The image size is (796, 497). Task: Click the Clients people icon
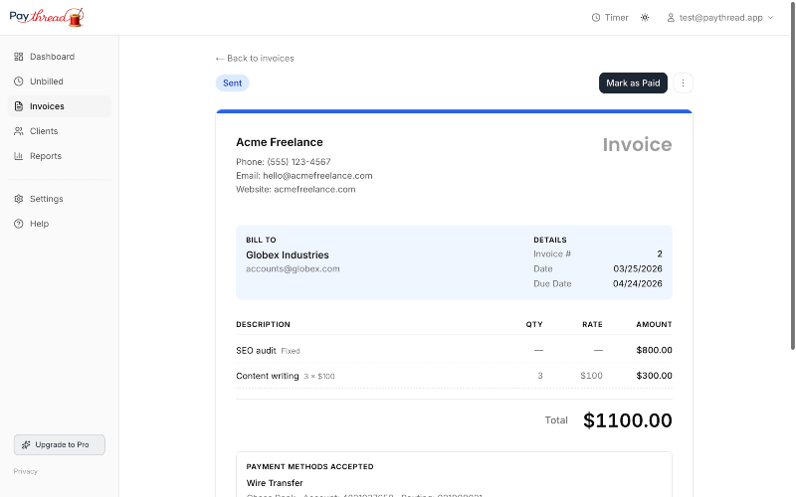click(x=19, y=131)
